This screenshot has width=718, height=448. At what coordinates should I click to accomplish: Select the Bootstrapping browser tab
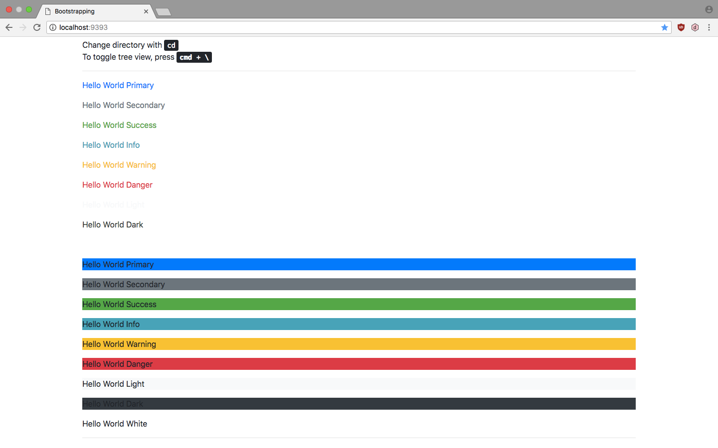pyautogui.click(x=90, y=11)
